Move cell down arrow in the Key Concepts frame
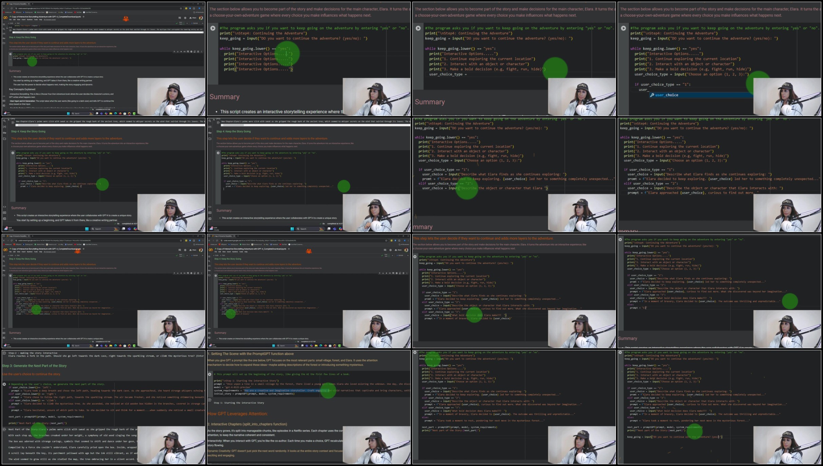The width and height of the screenshot is (823, 466). [178, 52]
